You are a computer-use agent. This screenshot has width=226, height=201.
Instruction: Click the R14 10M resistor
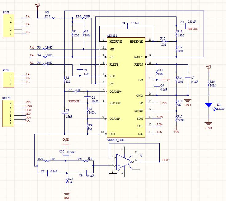176,80
